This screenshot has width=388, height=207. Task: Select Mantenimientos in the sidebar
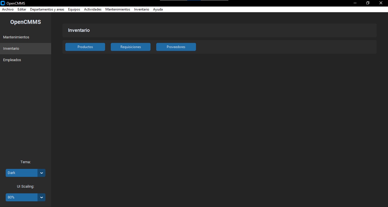[x=16, y=37]
